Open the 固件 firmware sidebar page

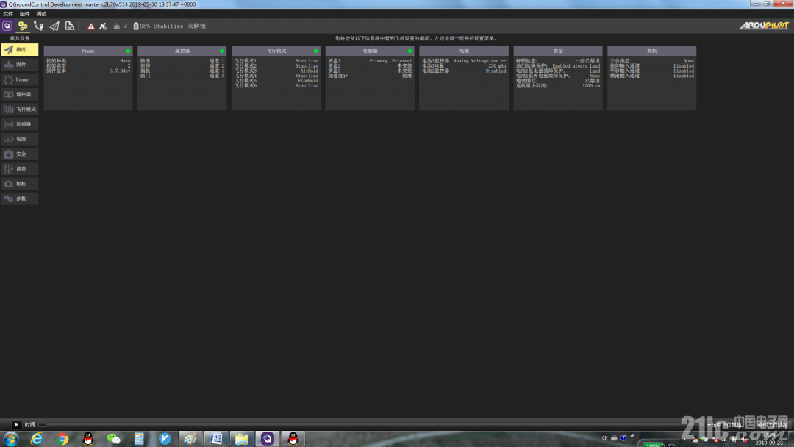20,64
